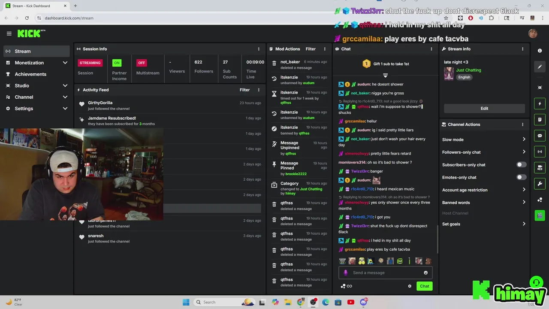Image resolution: width=549 pixels, height=309 pixels.
Task: Open the hamburger navigation menu
Action: (x=9, y=33)
